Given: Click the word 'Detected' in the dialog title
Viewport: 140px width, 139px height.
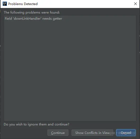Looking at the screenshot, I should [31, 4].
